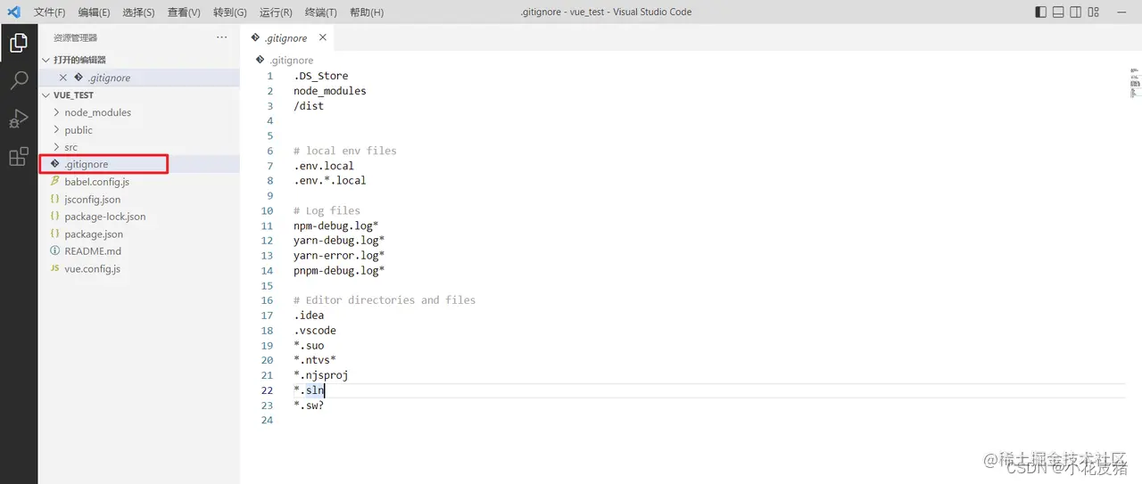The height and width of the screenshot is (484, 1142).
Task: Open package-lock.json file
Action: pos(138,217)
